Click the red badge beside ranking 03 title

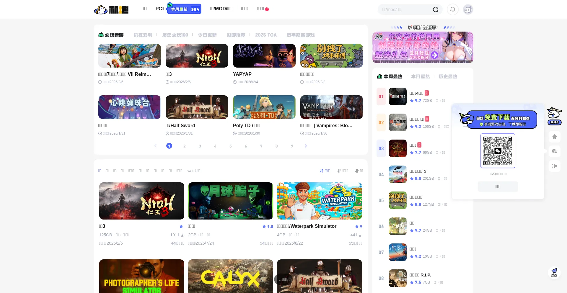419,145
